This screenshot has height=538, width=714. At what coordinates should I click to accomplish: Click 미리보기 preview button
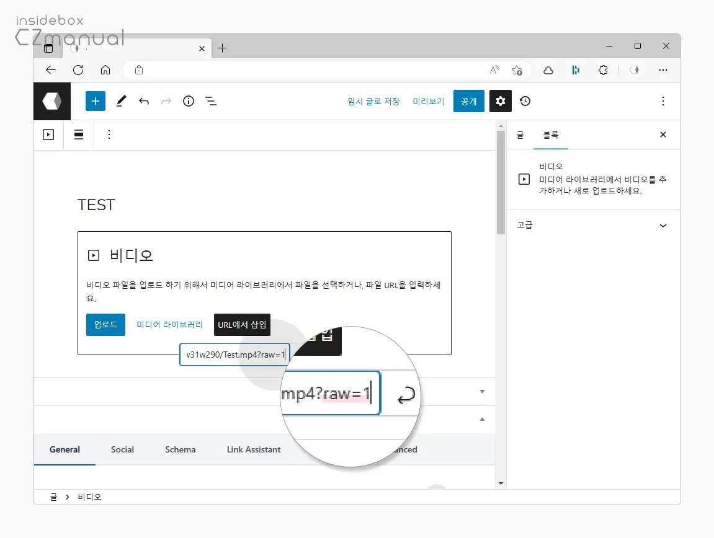tap(428, 101)
